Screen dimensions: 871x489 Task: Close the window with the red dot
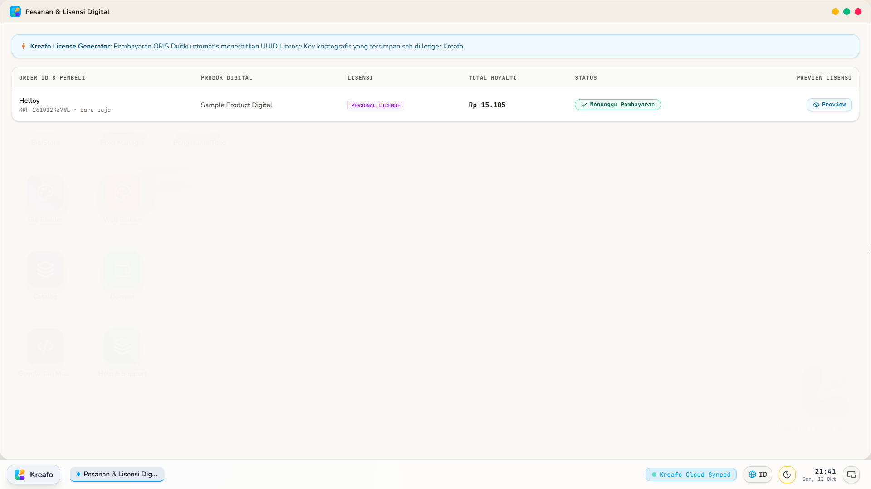coord(858,12)
